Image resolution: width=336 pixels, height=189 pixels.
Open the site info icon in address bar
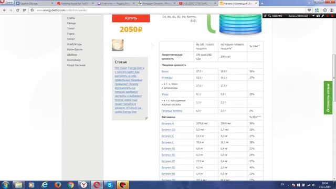pyautogui.click(x=32, y=10)
